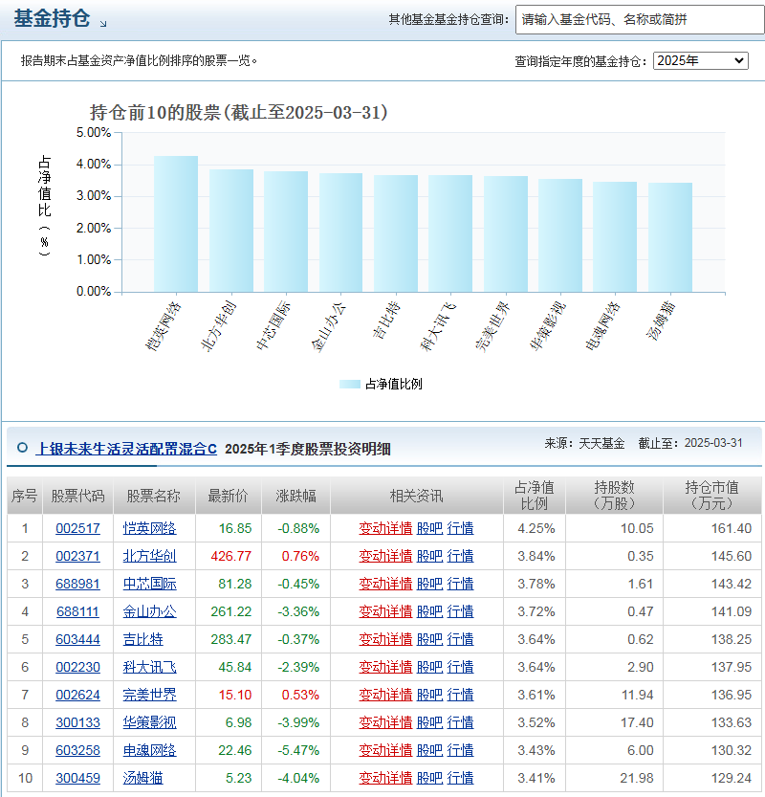765x797 pixels.
Task: Open 吉比特 stock name link
Action: [142, 639]
